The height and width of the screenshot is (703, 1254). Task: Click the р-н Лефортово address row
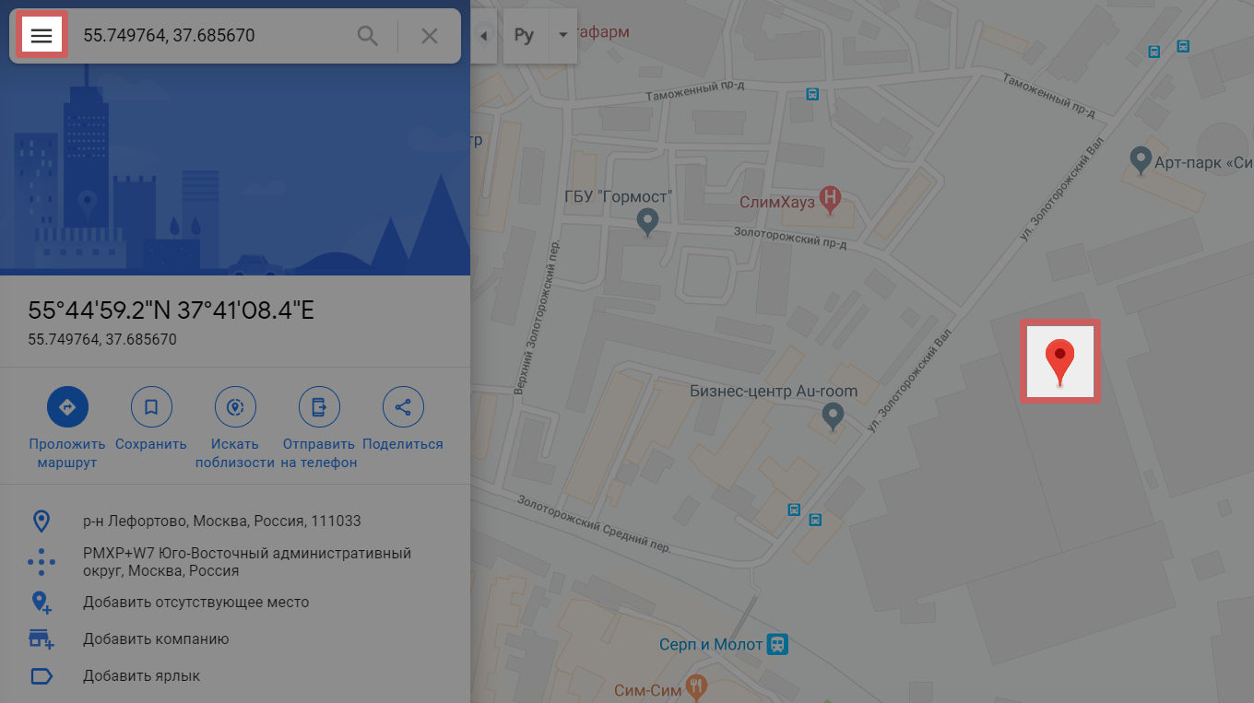(221, 521)
